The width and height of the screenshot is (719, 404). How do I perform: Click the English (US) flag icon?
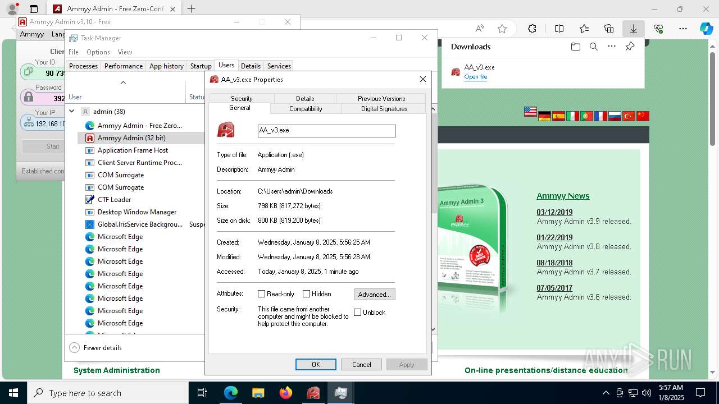[x=530, y=112]
